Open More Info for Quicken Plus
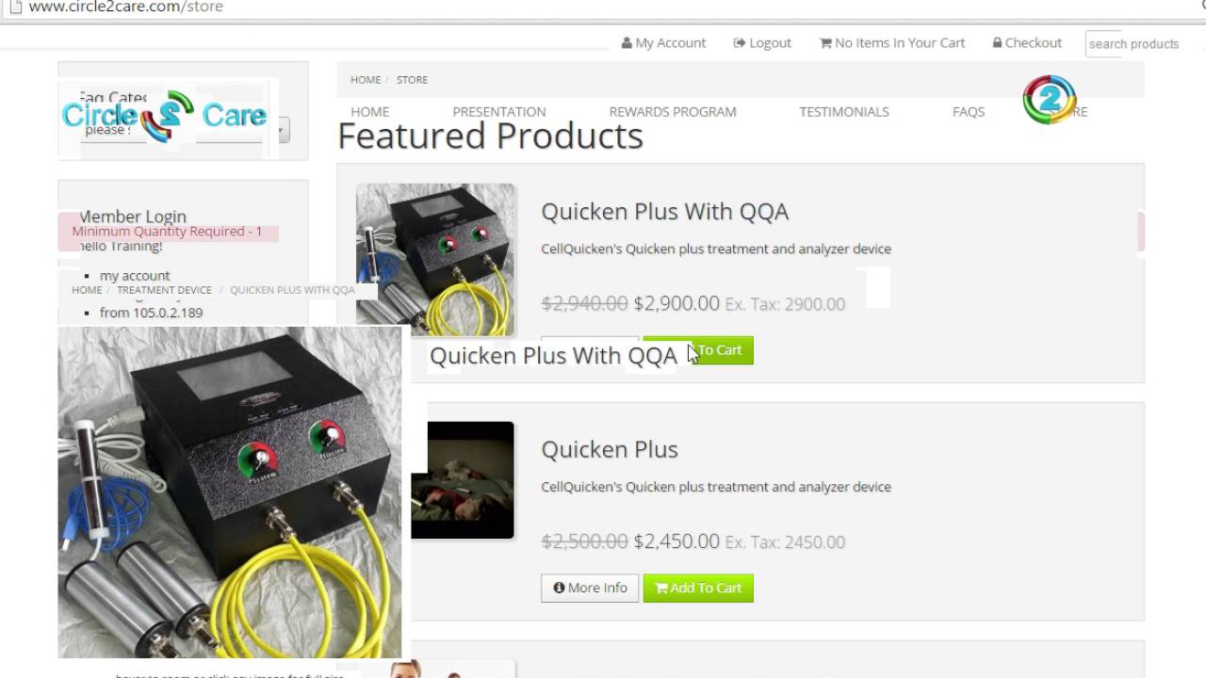 (x=590, y=588)
